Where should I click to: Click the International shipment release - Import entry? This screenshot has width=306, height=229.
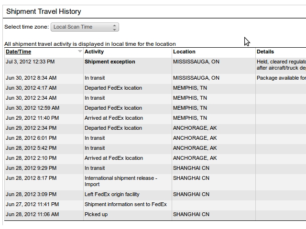[x=121, y=181]
